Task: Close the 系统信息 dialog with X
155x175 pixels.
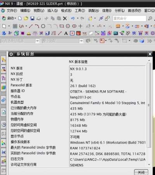Action: (x=150, y=54)
